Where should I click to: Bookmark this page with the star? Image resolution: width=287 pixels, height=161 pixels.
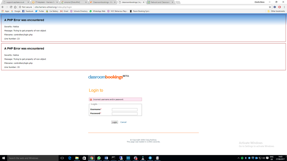pyautogui.click(x=270, y=7)
